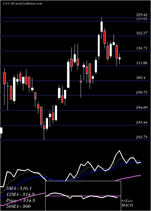Click the '12MA : 314.9' legend text
This screenshot has height=211, width=151.
20,194
